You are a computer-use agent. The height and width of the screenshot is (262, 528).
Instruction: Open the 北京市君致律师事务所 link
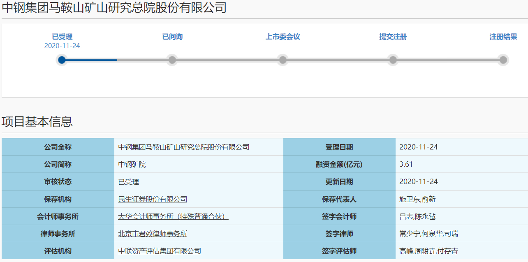pos(153,234)
